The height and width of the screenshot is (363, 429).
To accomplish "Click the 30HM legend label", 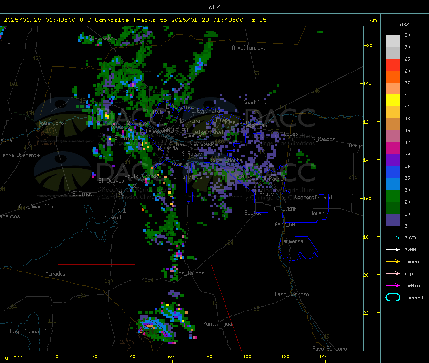I will click(x=410, y=249).
